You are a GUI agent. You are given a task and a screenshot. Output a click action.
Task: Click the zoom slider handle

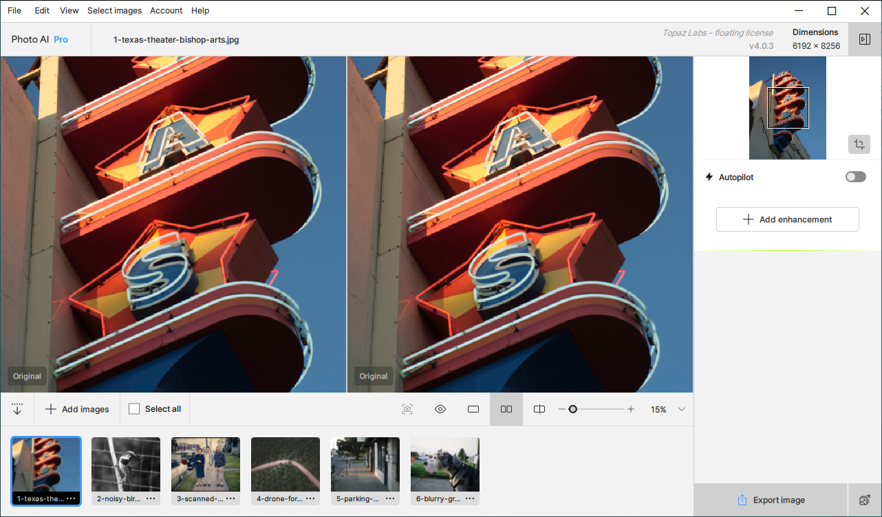pos(572,409)
